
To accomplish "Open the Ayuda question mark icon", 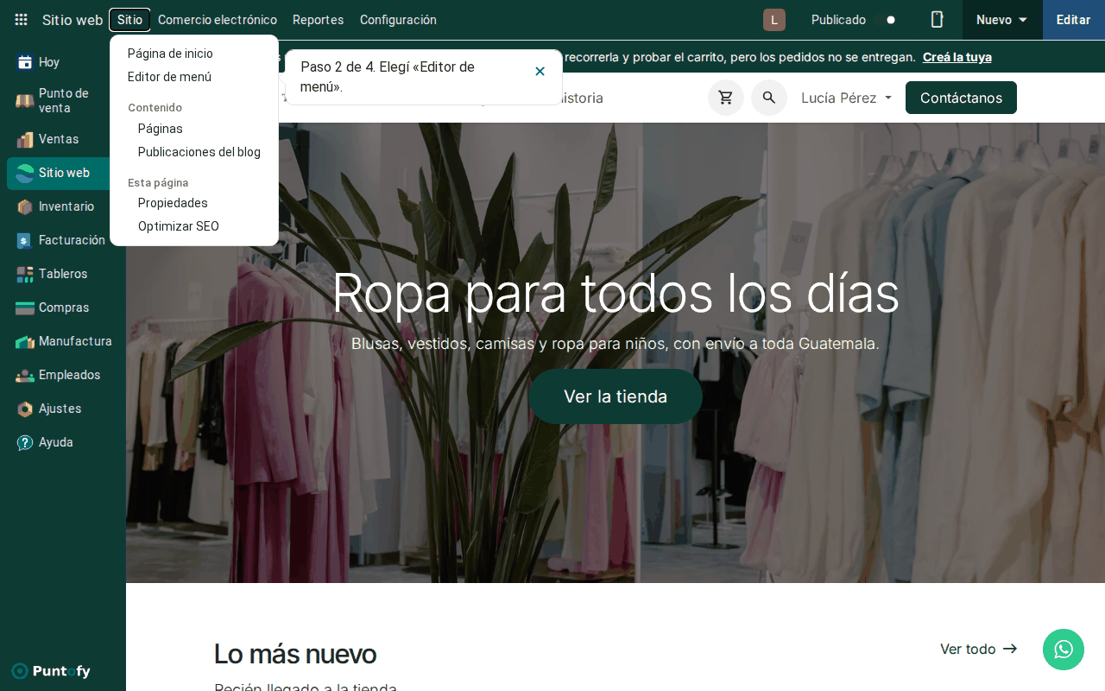I will pos(25,442).
